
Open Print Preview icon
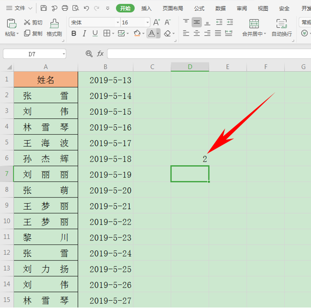click(76, 8)
